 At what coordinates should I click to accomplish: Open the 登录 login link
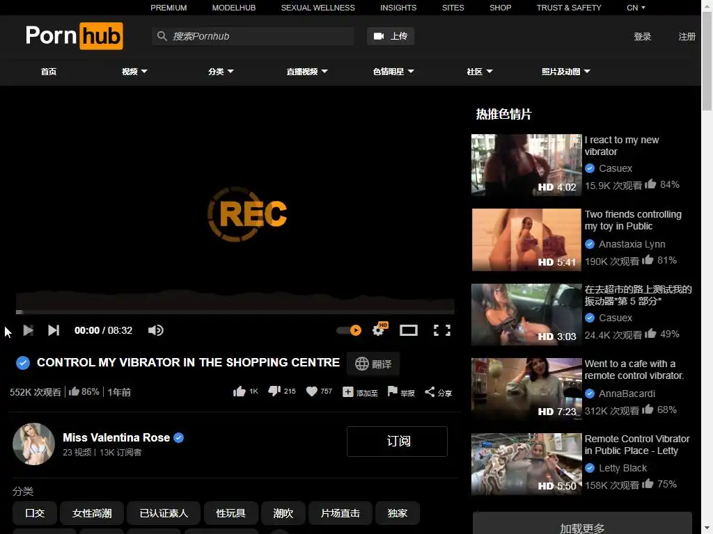643,36
